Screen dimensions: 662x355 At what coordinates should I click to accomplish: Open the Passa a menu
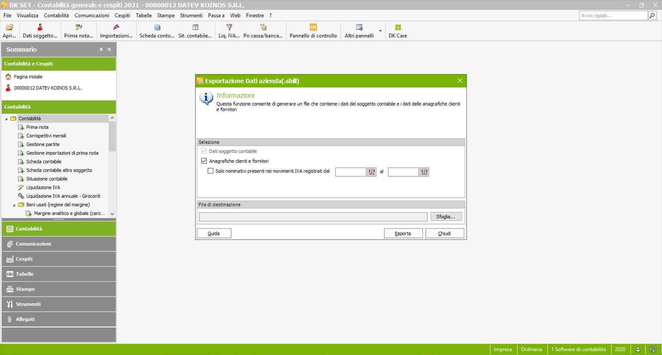(216, 16)
